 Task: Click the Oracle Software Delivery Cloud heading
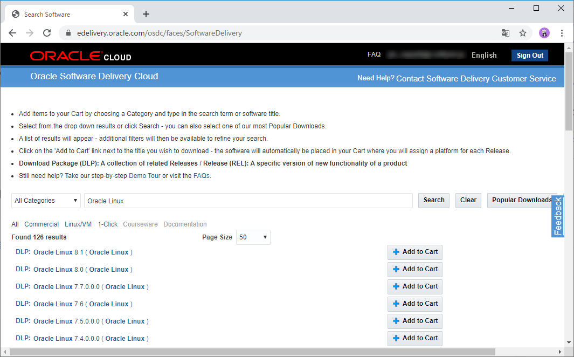tap(94, 76)
